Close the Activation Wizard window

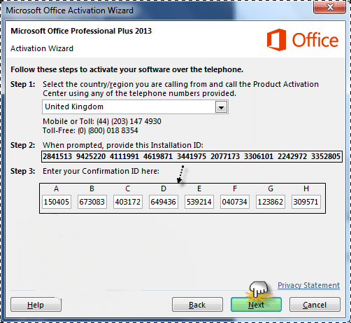pyautogui.click(x=329, y=7)
